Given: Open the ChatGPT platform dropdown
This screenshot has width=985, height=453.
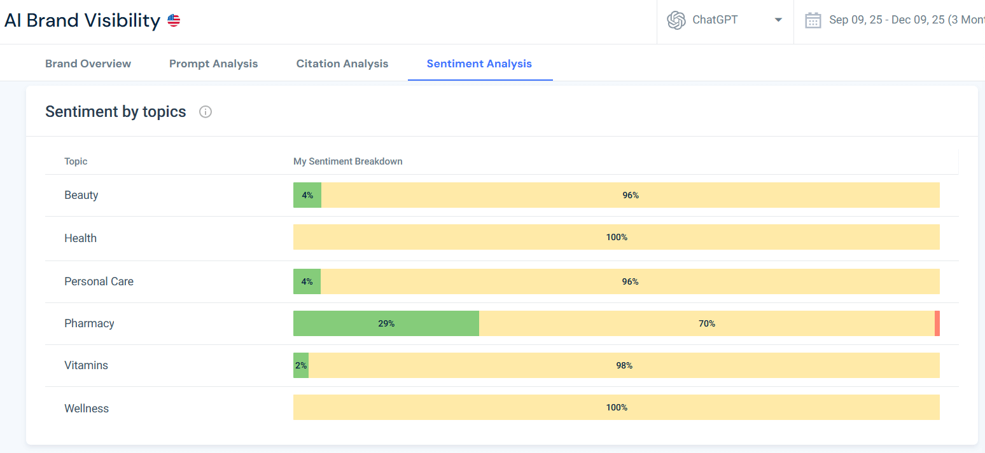Looking at the screenshot, I should click(778, 20).
